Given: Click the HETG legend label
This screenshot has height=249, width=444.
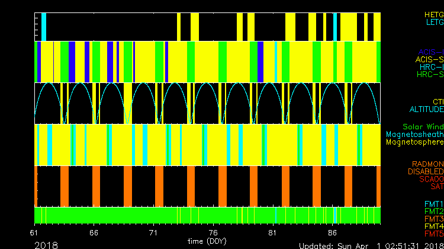Looking at the screenshot, I should 433,14.
